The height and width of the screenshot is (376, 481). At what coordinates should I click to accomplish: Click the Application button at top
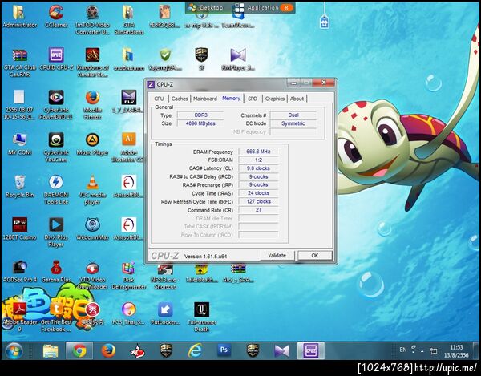point(264,8)
